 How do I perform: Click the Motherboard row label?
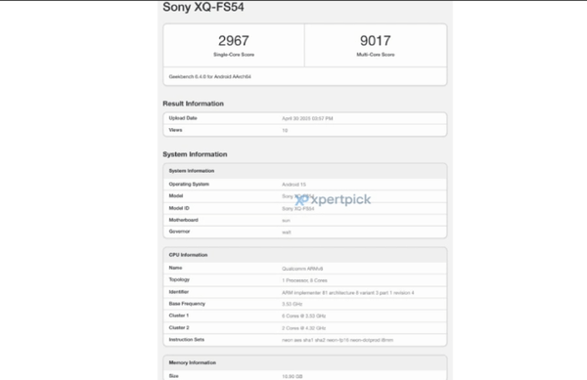pyautogui.click(x=184, y=220)
